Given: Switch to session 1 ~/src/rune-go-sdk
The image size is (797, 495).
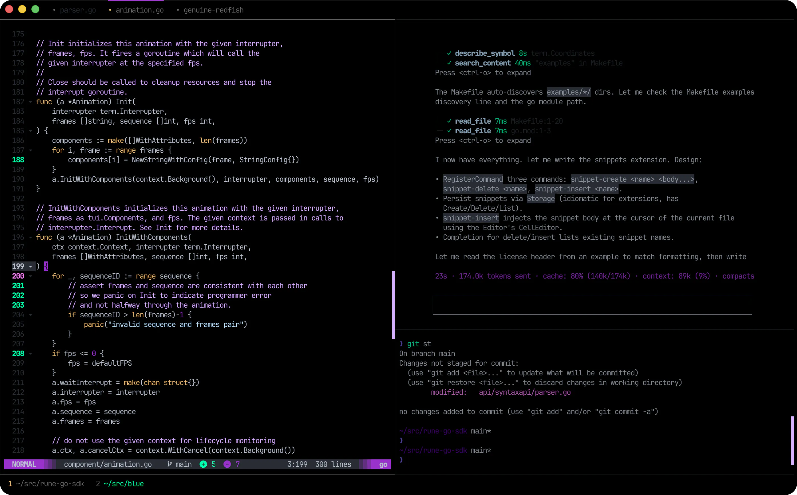Looking at the screenshot, I should [46, 484].
